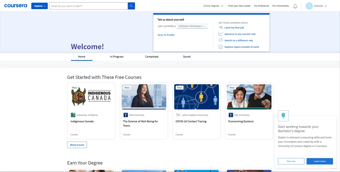
Task: Click the lightbulb icon in the degree popup
Action: tap(283, 116)
